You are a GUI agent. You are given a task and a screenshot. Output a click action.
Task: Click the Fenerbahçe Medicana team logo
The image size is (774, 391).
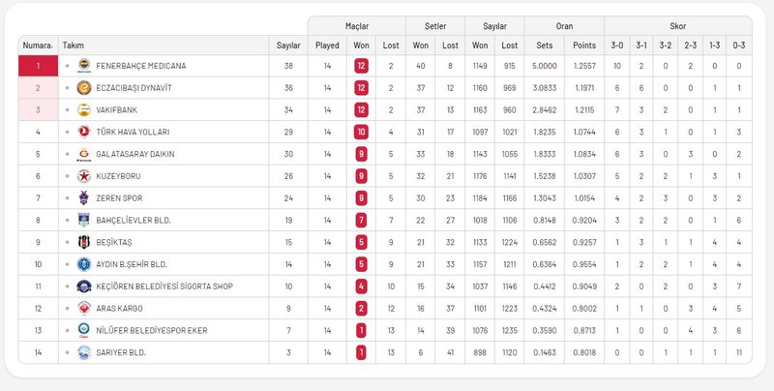(84, 66)
